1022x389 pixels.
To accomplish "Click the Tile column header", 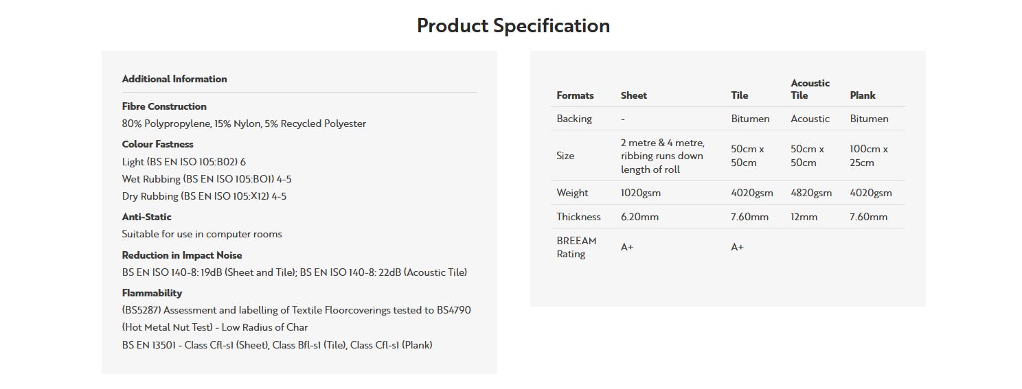I will pos(740,95).
